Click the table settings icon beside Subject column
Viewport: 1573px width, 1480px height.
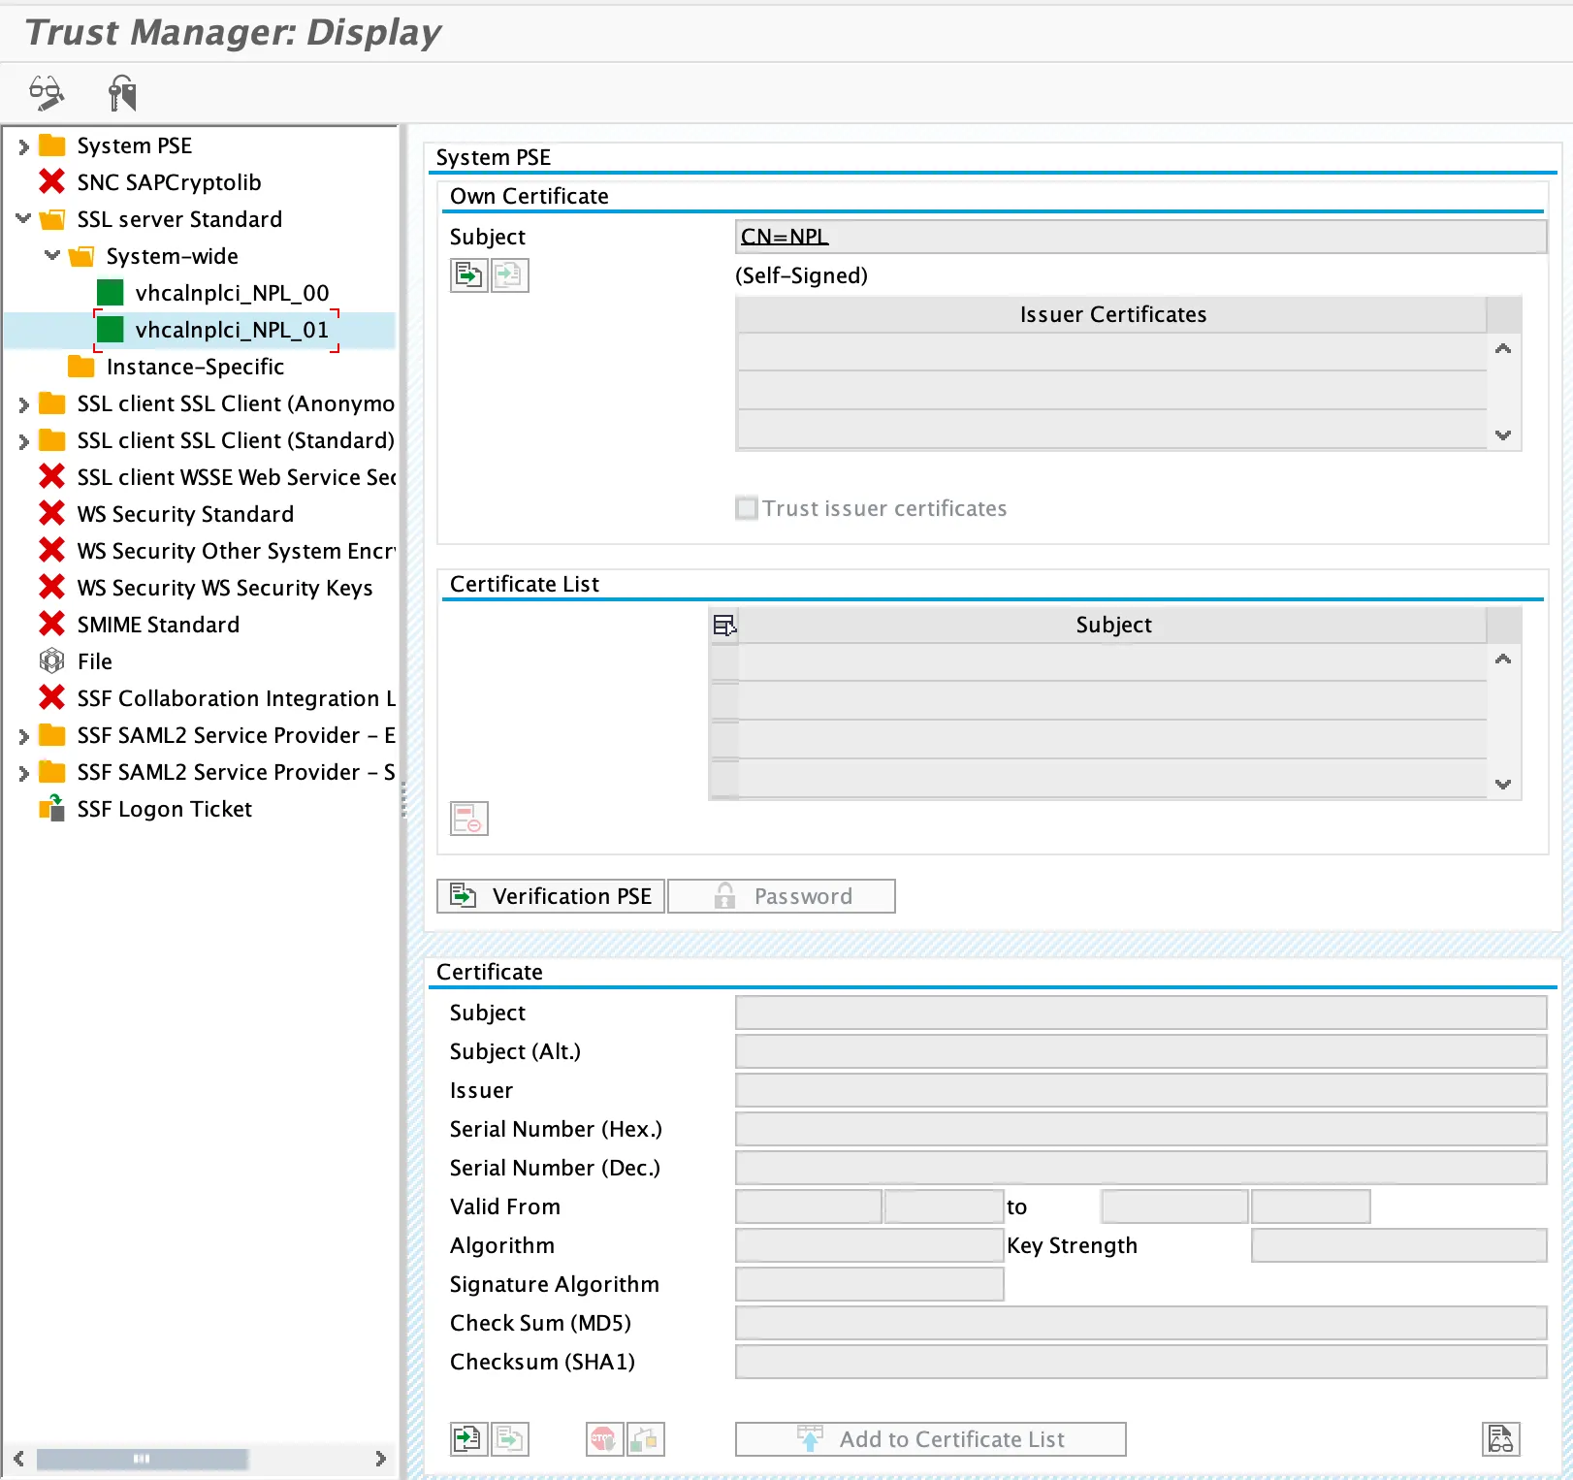(x=724, y=626)
